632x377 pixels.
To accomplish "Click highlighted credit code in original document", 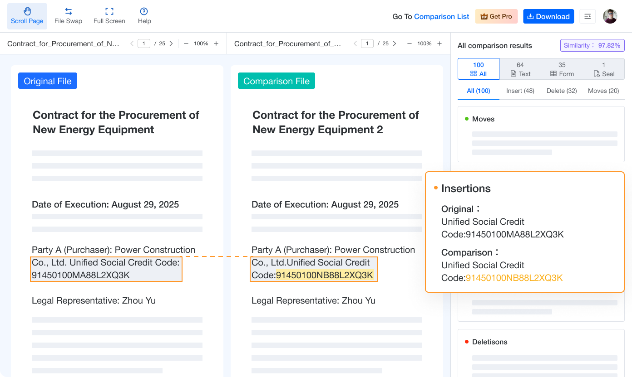I will click(106, 269).
